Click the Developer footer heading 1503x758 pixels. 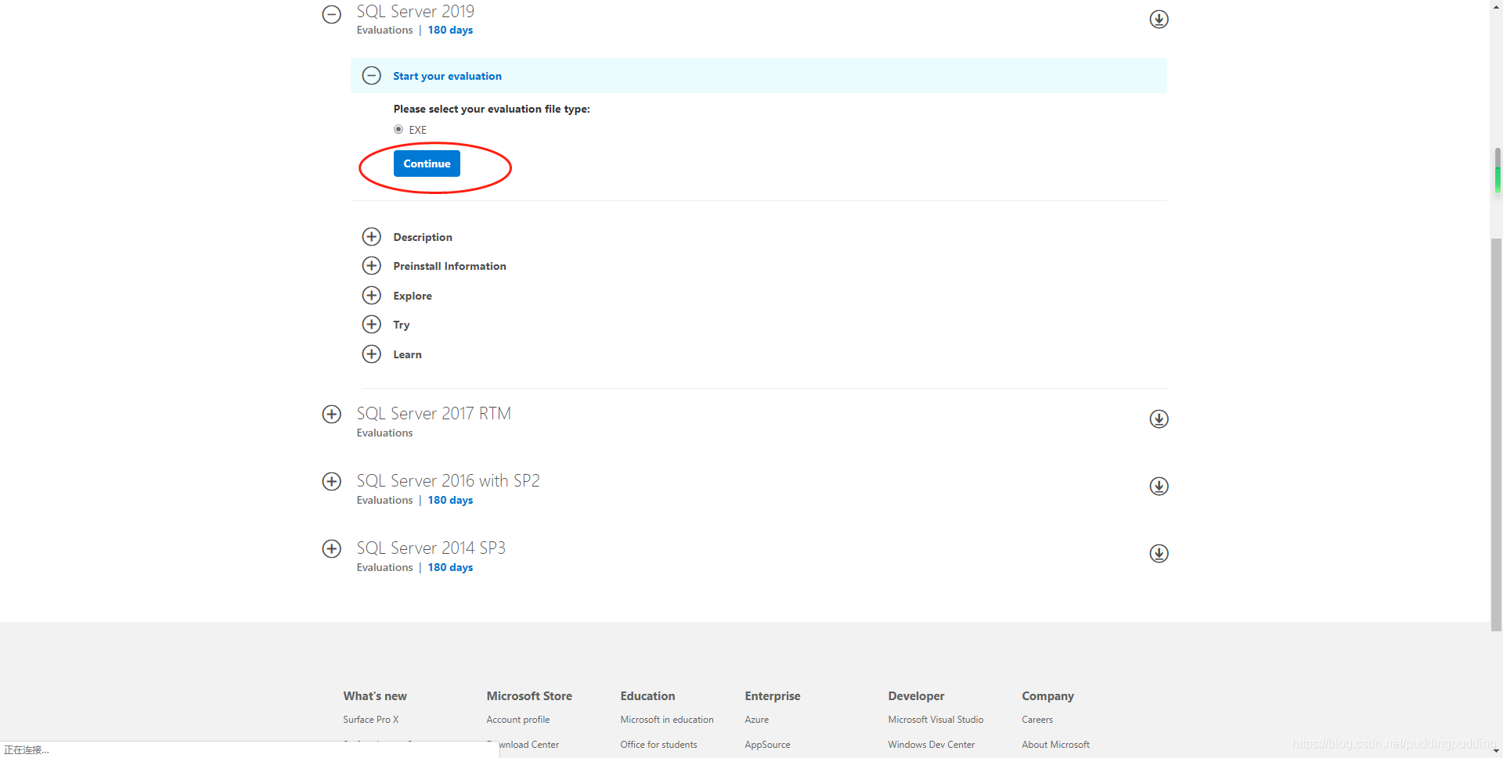916,696
